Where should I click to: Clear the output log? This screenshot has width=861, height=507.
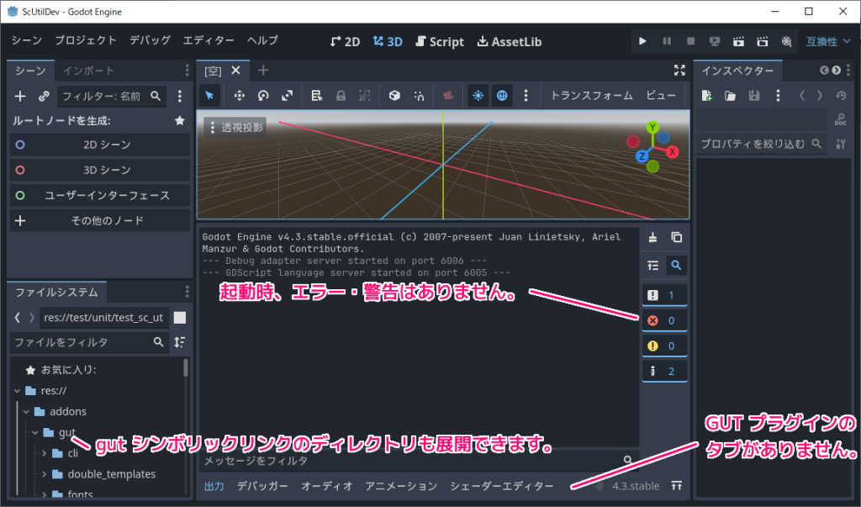pyautogui.click(x=652, y=237)
